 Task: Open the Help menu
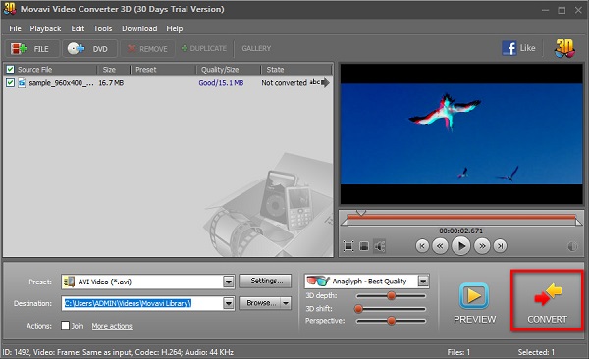pyautogui.click(x=175, y=28)
